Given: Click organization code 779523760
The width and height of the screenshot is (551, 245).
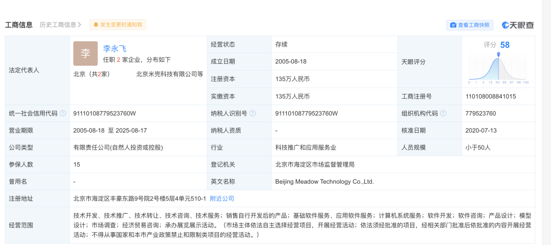Looking at the screenshot, I should 481,113.
